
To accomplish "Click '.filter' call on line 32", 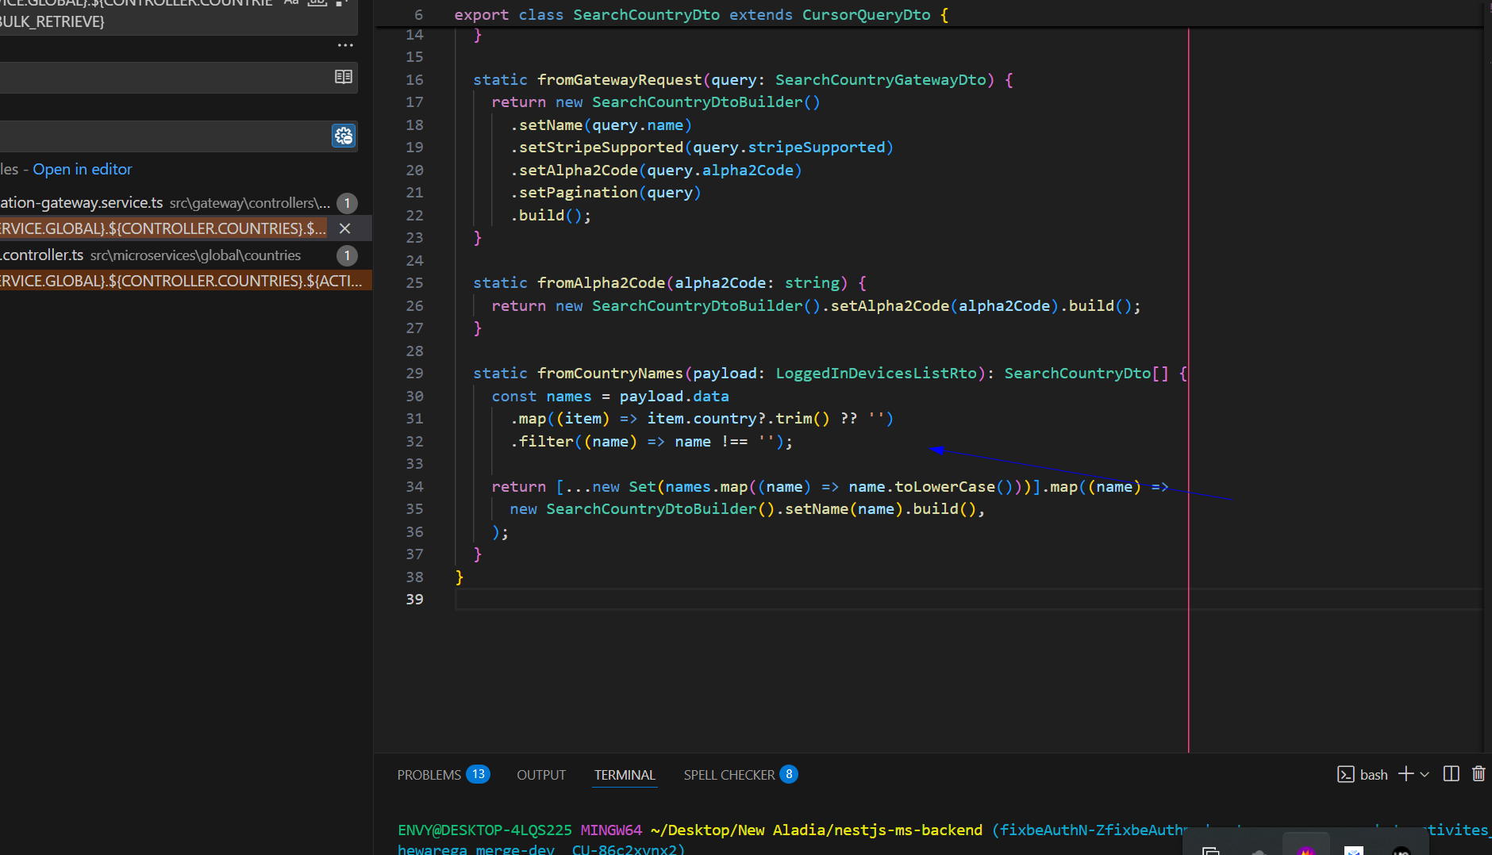I will click(541, 441).
